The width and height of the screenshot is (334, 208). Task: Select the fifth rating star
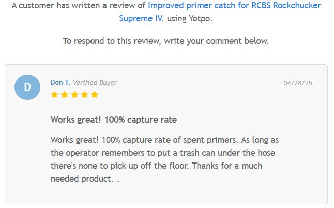pos(94,95)
